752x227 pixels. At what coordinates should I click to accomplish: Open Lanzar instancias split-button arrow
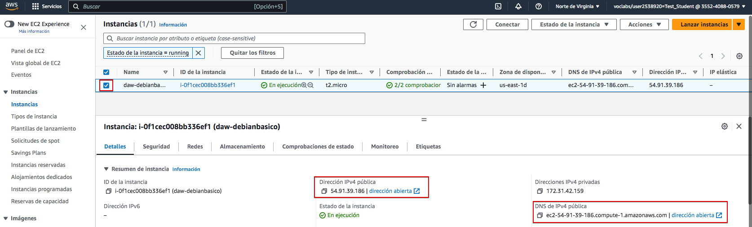[739, 25]
